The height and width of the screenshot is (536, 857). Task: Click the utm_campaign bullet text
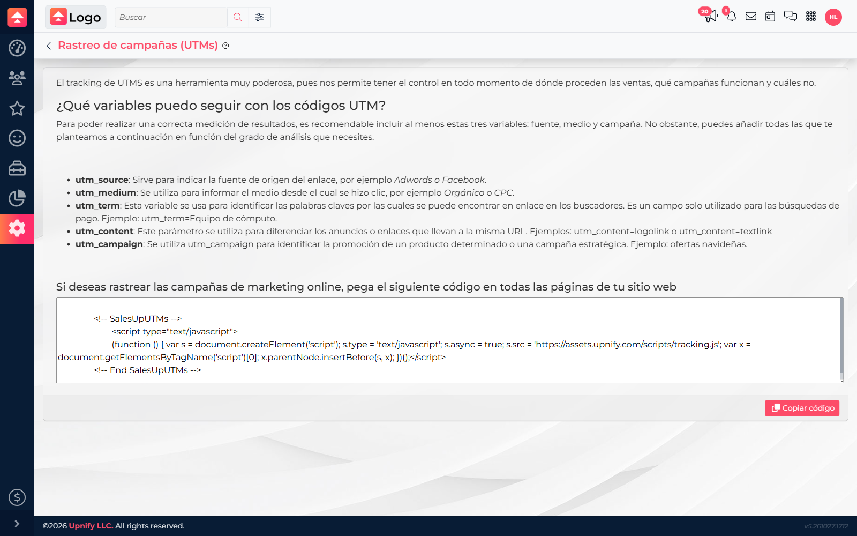click(411, 244)
